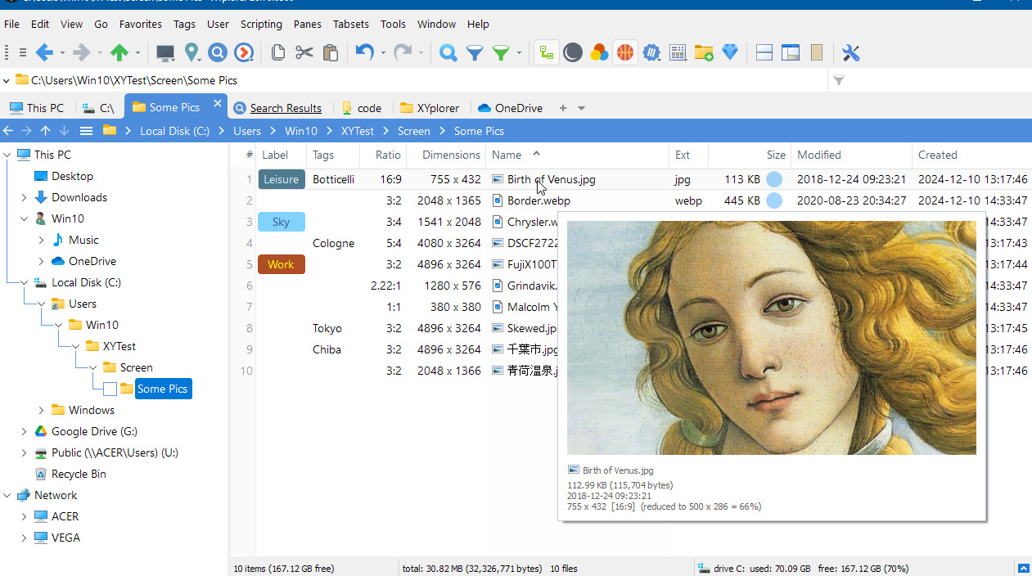Toggle the tree view icon in toolbar

tap(547, 52)
